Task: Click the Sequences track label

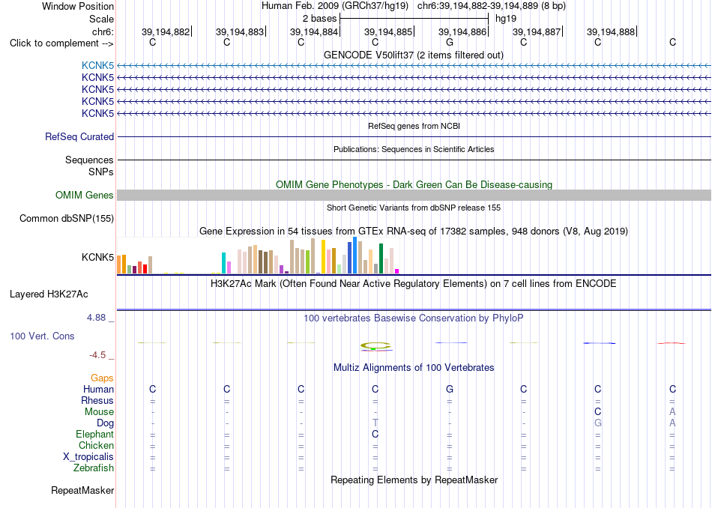Action: 89,160
